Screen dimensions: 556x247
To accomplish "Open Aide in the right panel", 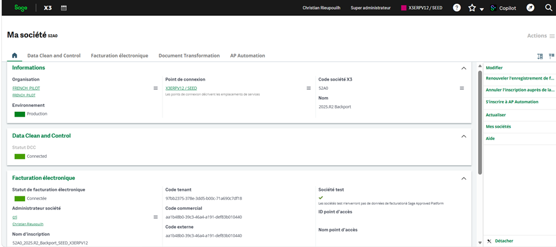I will pos(490,138).
